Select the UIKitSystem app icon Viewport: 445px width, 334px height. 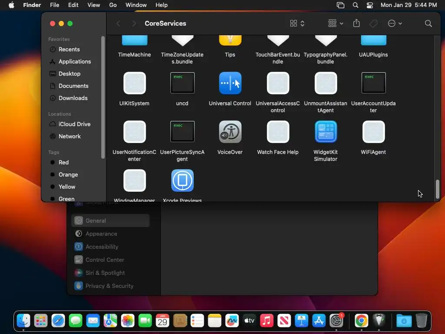click(x=135, y=83)
